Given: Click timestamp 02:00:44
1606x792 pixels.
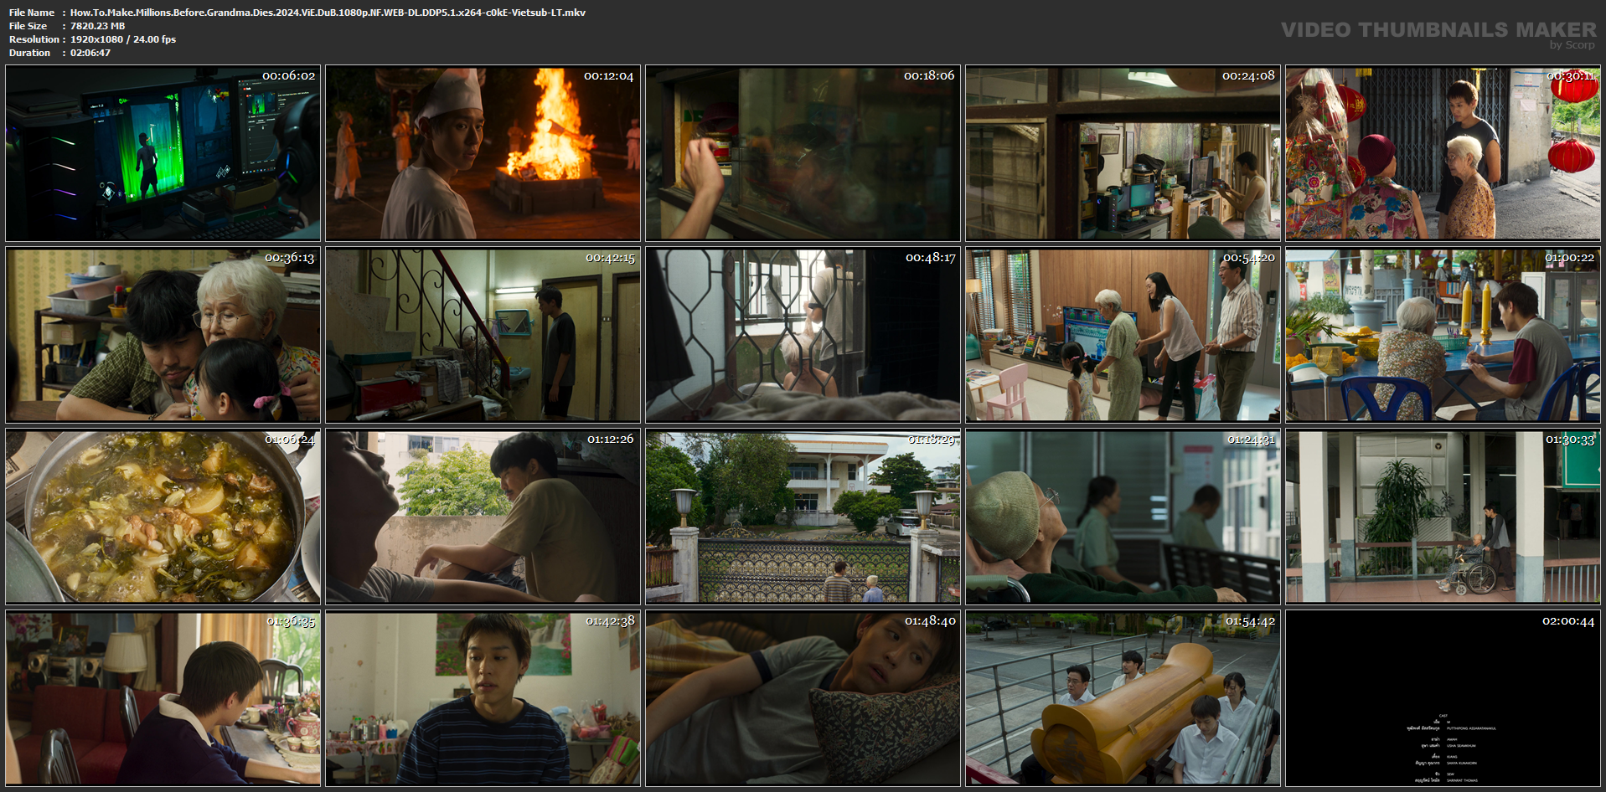Looking at the screenshot, I should (1568, 621).
